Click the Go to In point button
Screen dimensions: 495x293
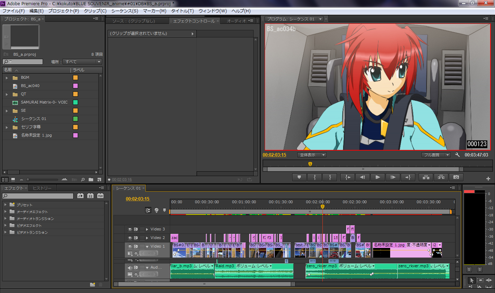(x=348, y=177)
